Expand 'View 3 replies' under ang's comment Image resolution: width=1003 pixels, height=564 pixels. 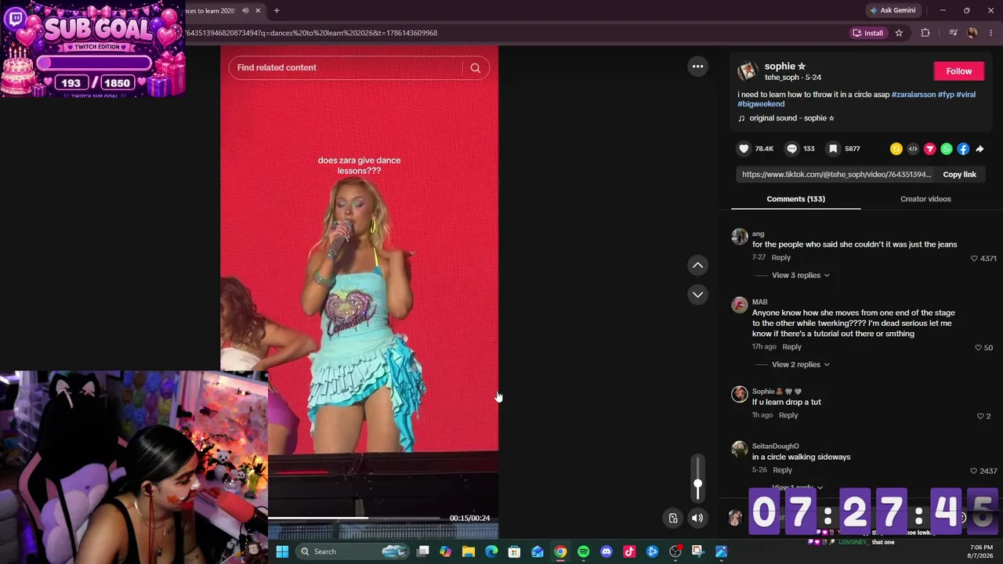(800, 276)
